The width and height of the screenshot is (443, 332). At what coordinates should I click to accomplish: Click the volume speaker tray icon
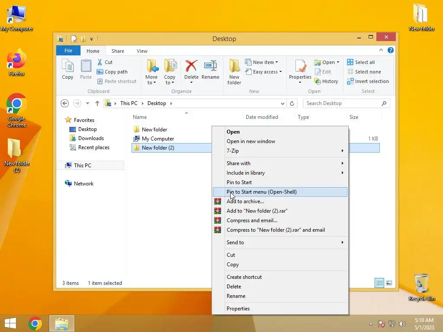click(x=402, y=324)
